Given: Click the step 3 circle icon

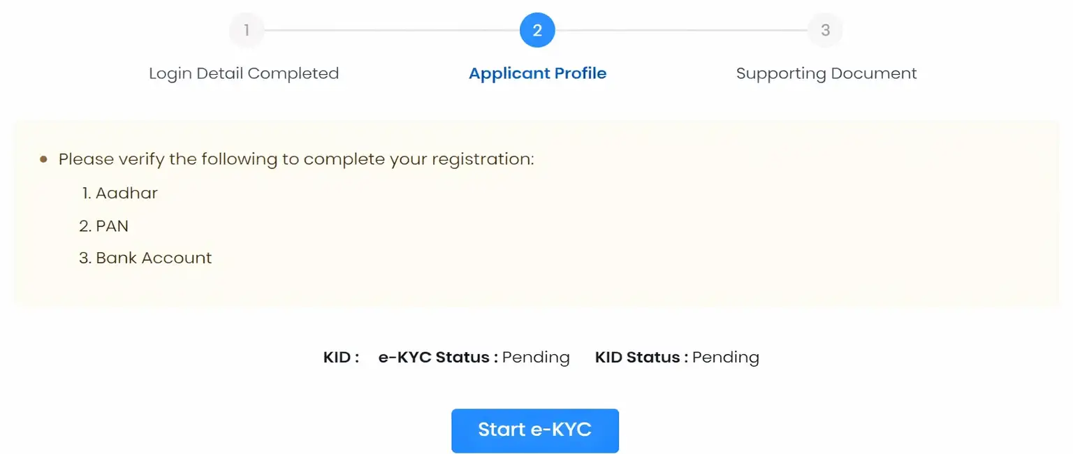Looking at the screenshot, I should coord(825,29).
